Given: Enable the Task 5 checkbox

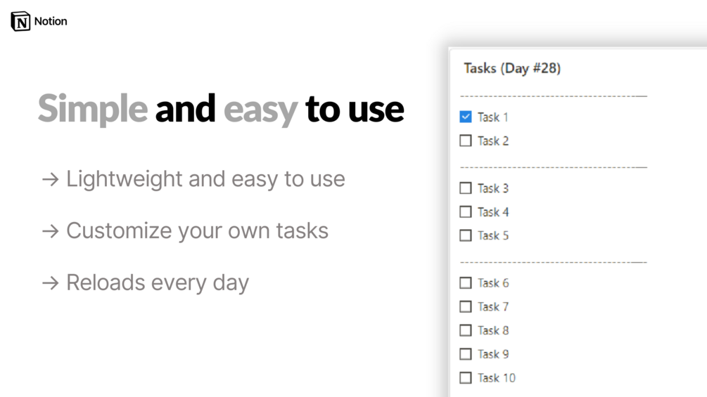Looking at the screenshot, I should click(466, 235).
